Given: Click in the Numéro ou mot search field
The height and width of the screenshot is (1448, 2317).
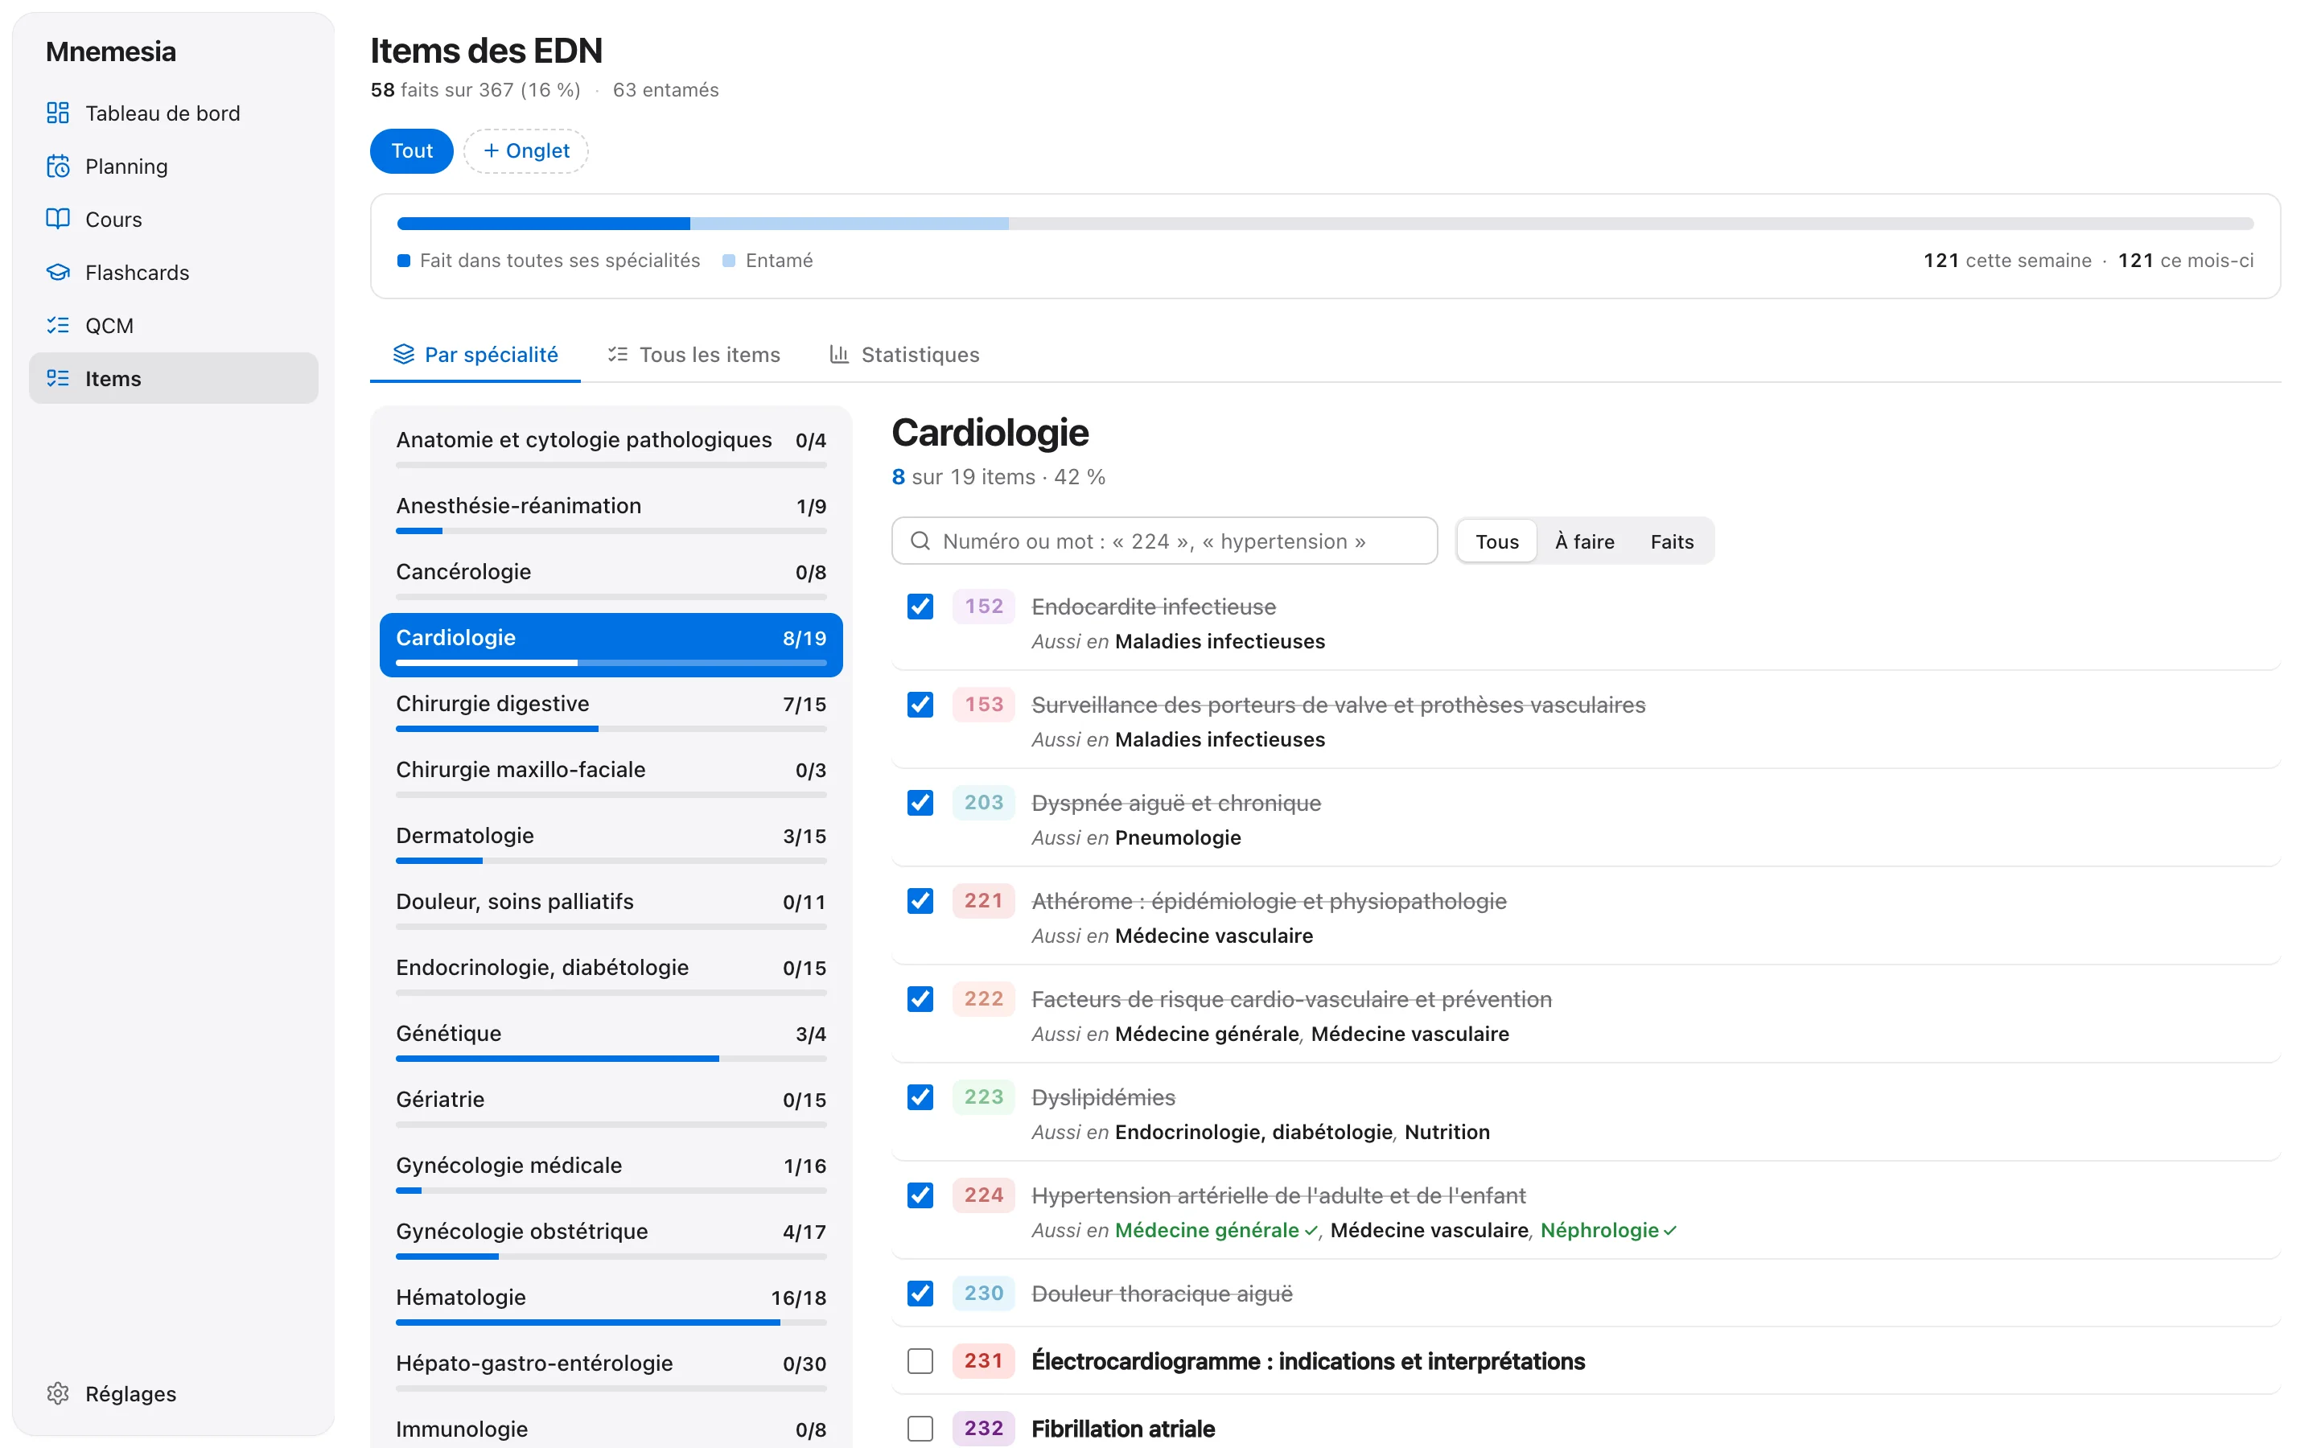Looking at the screenshot, I should pyautogui.click(x=1164, y=541).
